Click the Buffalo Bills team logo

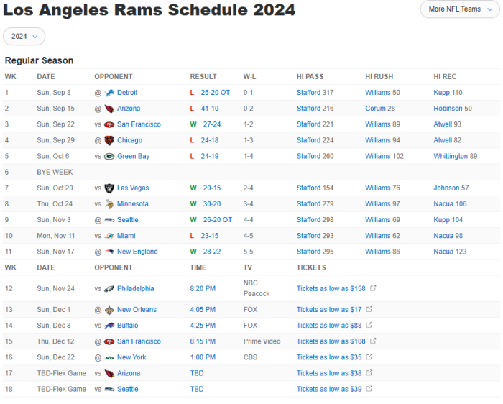tap(109, 326)
